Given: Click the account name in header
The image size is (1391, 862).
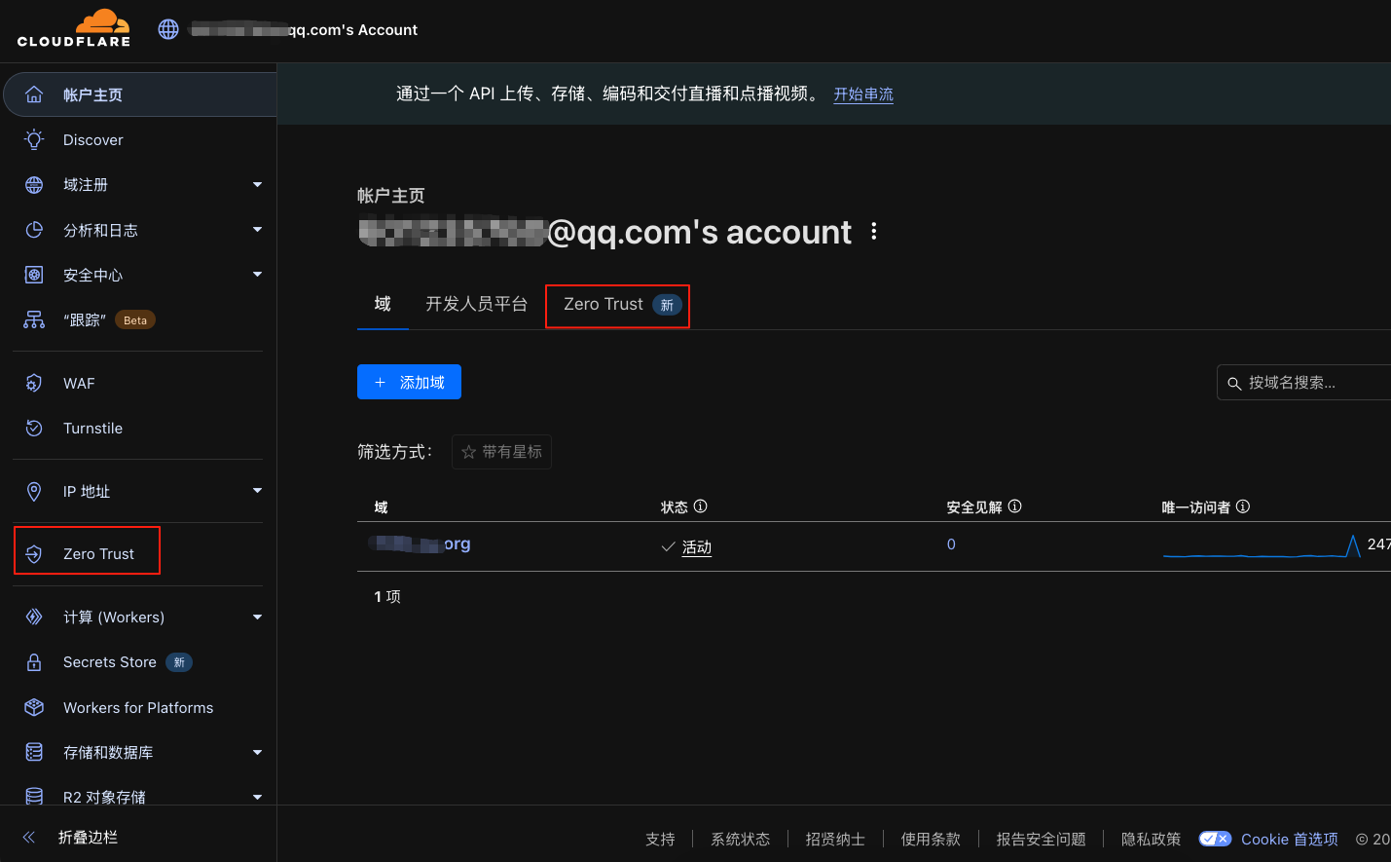Looking at the screenshot, I should pyautogui.click(x=304, y=29).
